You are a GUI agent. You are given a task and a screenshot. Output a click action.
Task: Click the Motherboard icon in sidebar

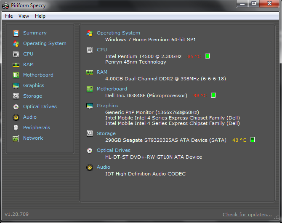point(16,75)
